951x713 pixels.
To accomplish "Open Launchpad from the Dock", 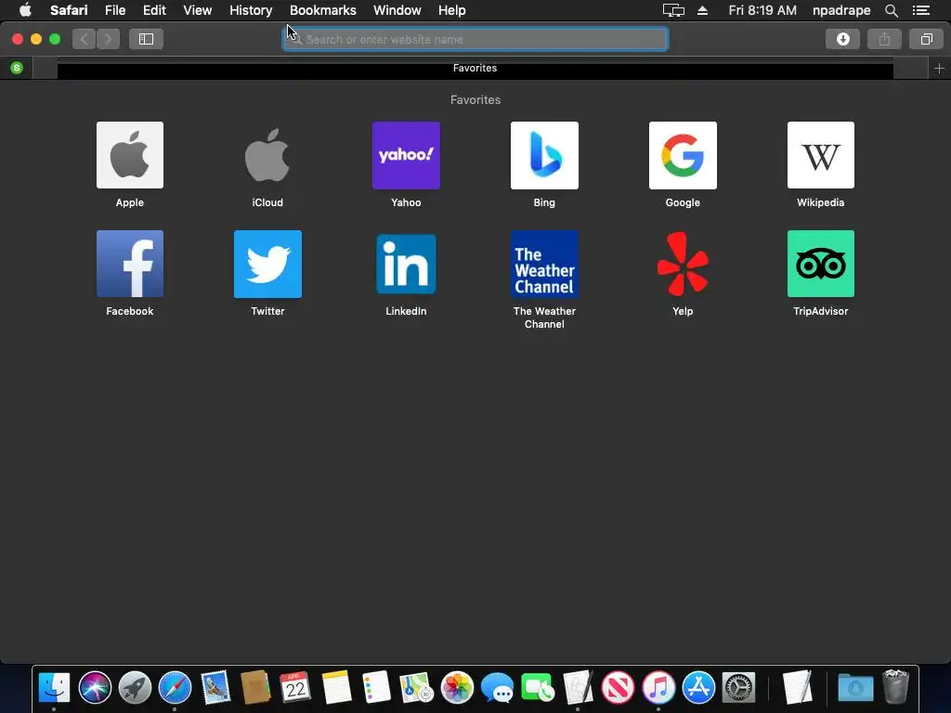I will point(135,688).
